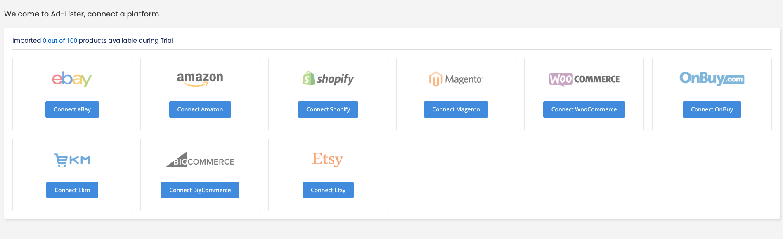Click the Shopify logo
This screenshot has height=239, width=783.
pyautogui.click(x=328, y=79)
